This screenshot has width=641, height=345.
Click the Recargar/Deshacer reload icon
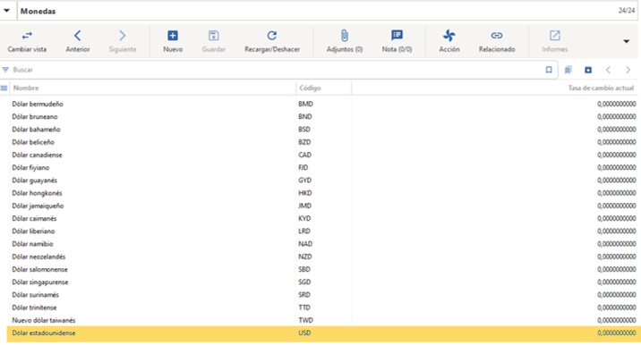[x=272, y=36]
